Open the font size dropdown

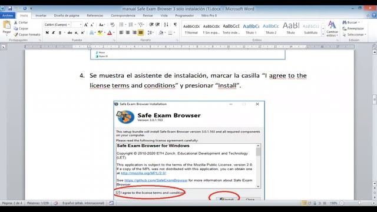point(81,25)
